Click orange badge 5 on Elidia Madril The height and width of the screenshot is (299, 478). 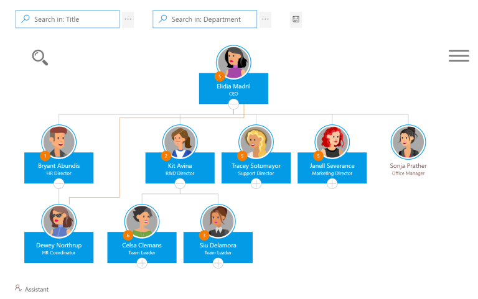(219, 76)
